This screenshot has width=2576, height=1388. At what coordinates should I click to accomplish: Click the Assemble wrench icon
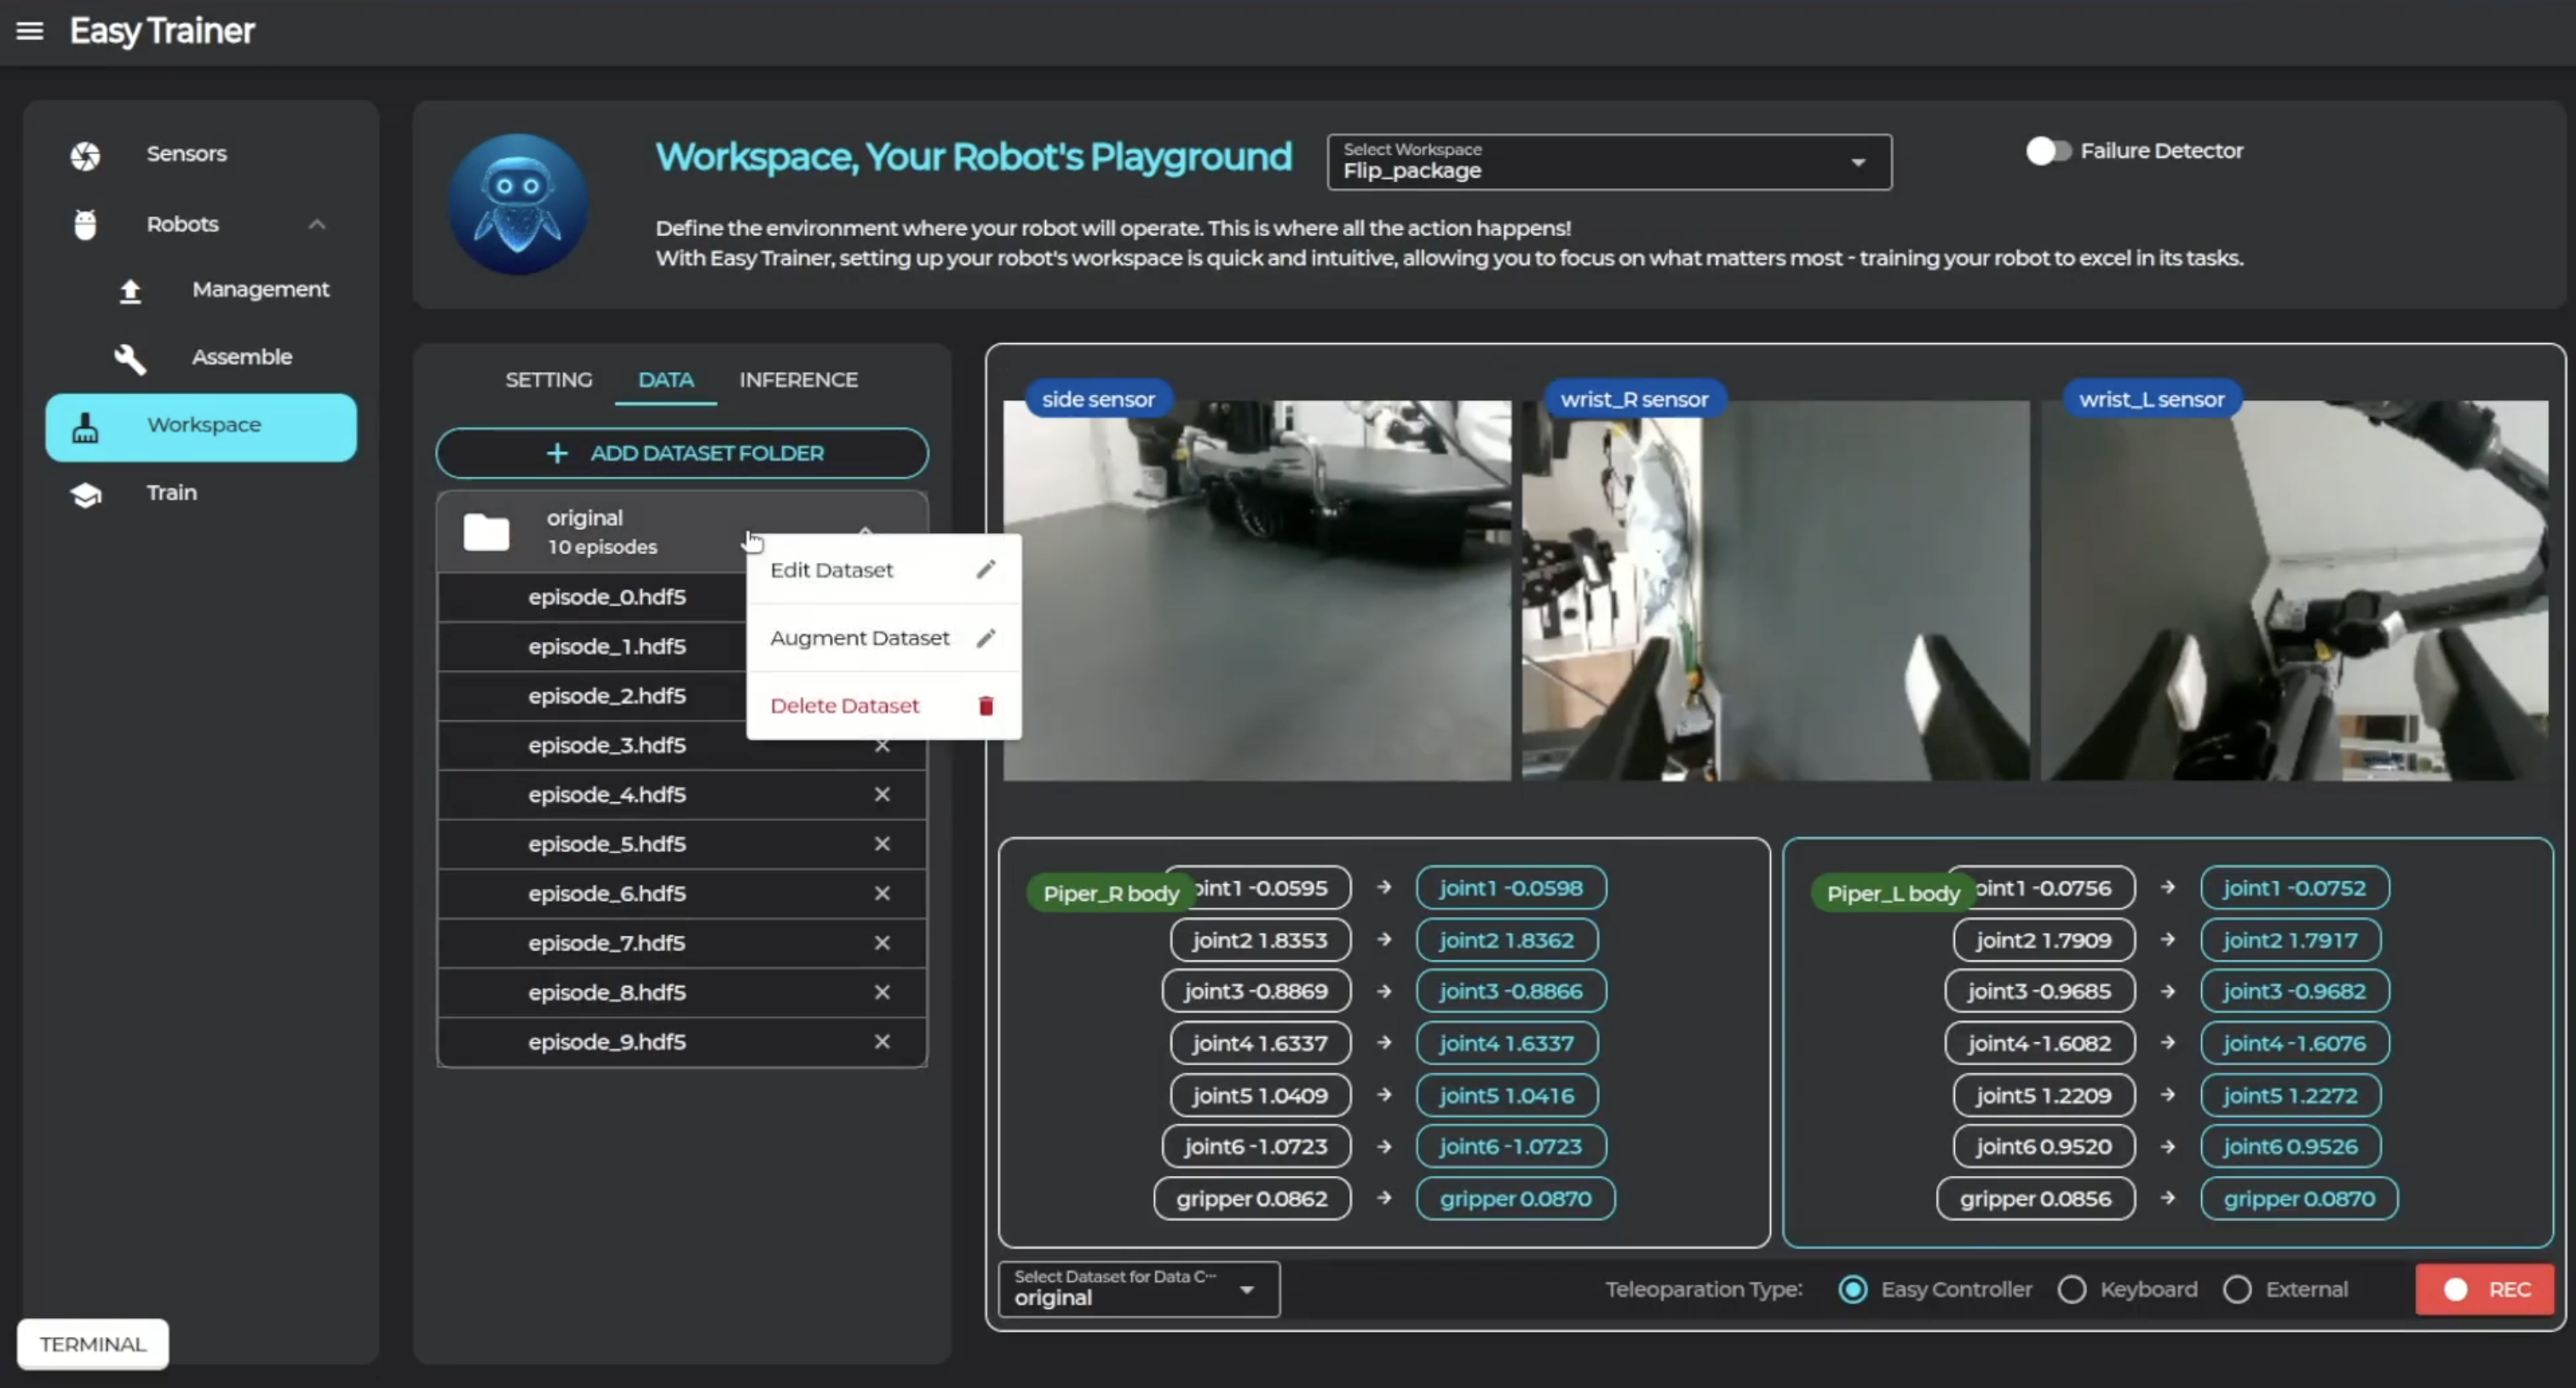[x=130, y=358]
